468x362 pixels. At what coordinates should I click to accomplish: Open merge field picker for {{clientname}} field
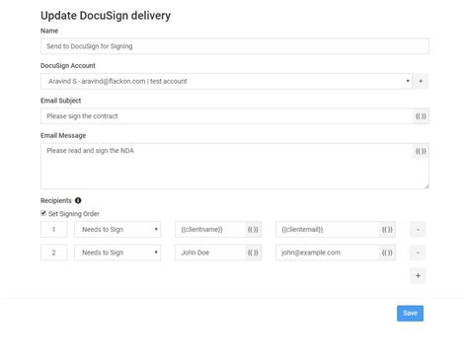click(x=253, y=230)
